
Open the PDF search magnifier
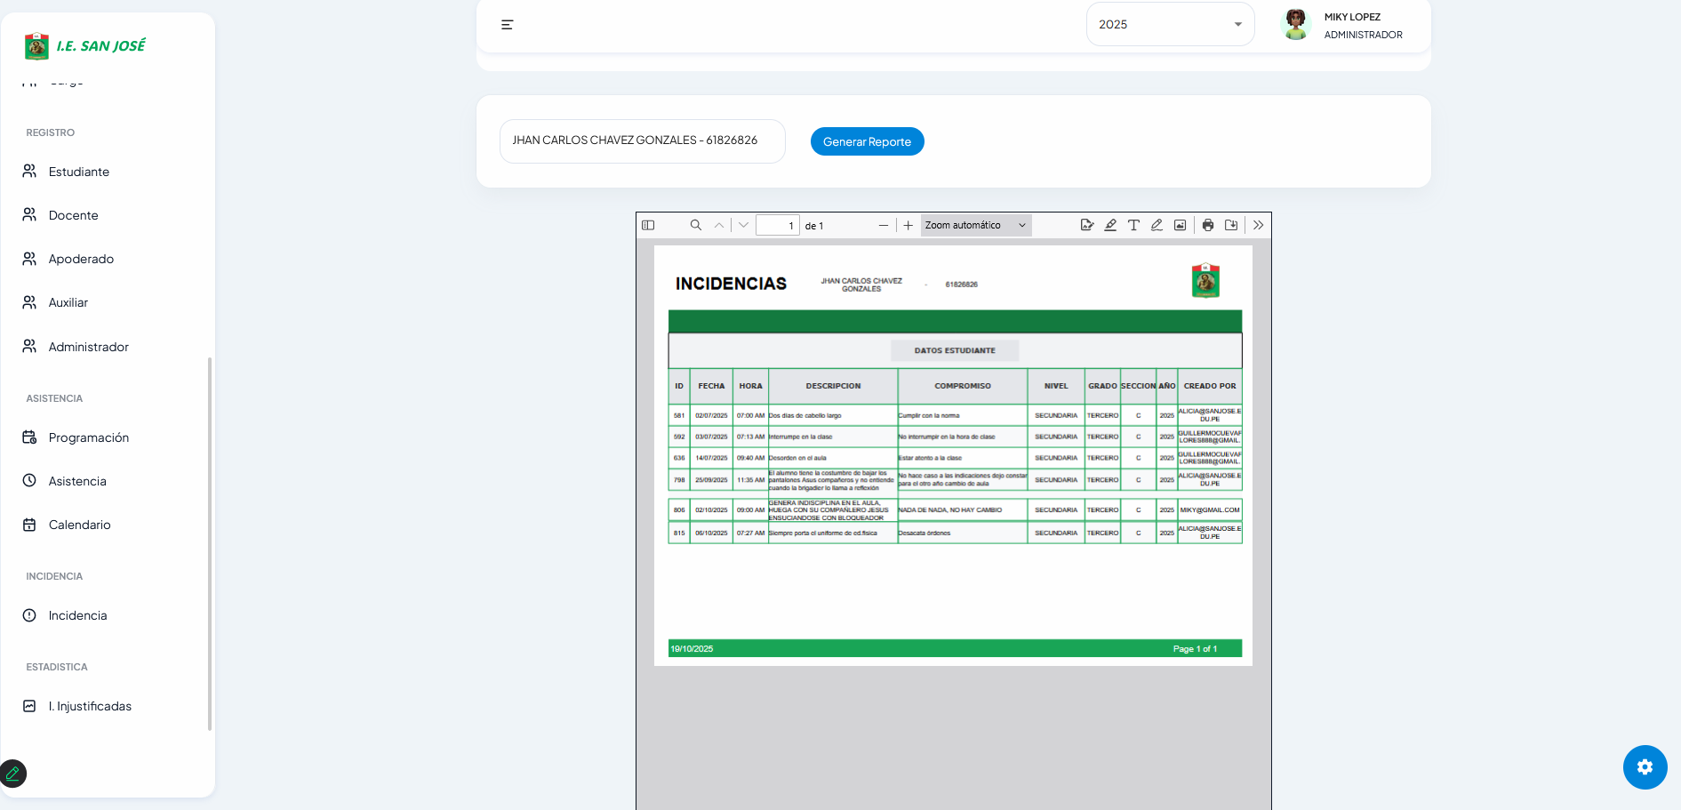click(x=696, y=226)
